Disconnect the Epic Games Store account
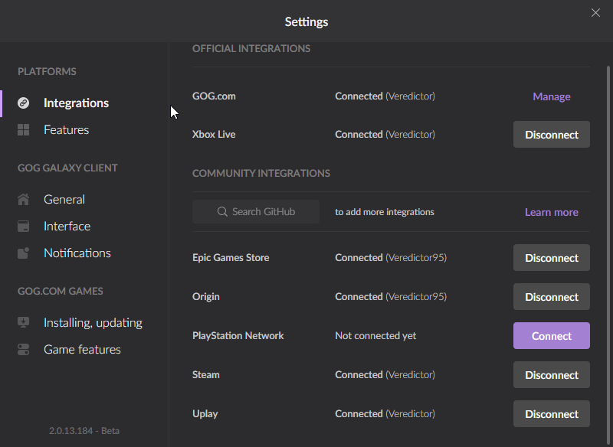This screenshot has width=613, height=447. point(551,258)
